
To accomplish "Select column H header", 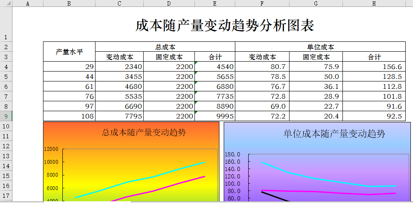I will 374,3.
